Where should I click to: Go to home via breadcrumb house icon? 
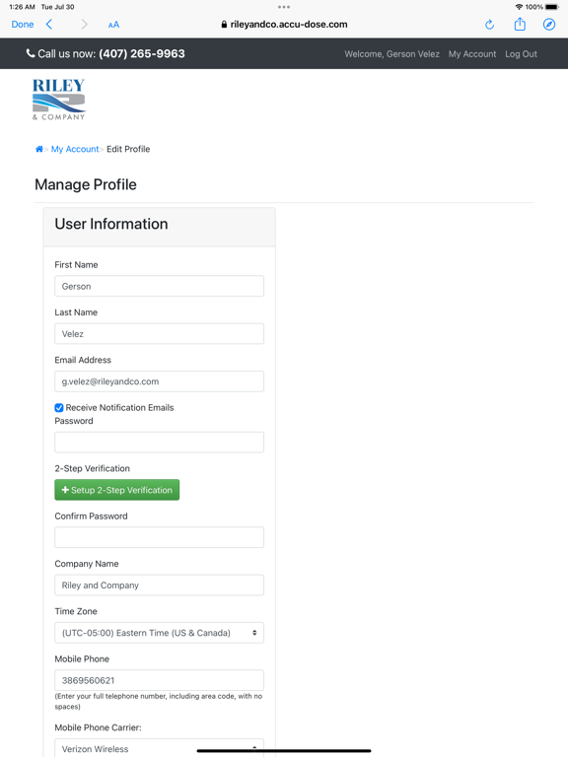coord(39,149)
